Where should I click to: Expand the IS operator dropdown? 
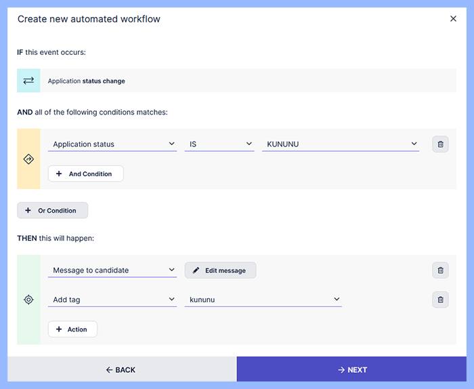(x=219, y=144)
